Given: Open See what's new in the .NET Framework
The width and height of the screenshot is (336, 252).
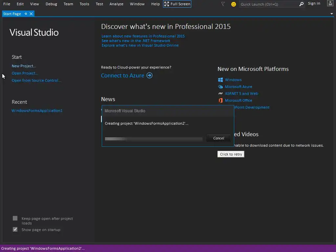Looking at the screenshot, I should [x=136, y=41].
